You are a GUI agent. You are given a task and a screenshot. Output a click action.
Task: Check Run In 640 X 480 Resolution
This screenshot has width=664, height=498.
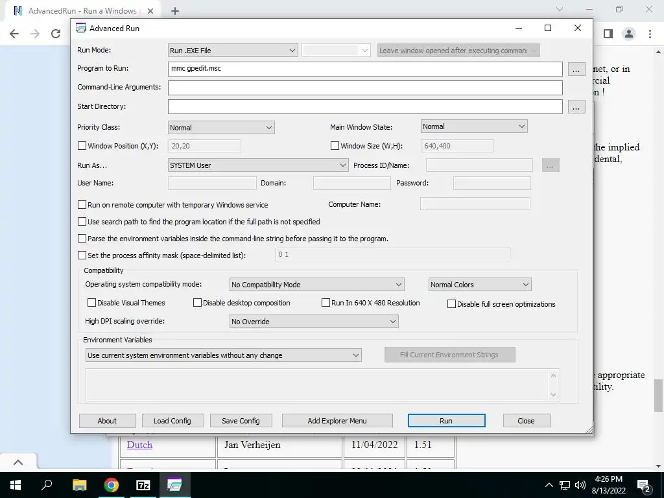326,303
